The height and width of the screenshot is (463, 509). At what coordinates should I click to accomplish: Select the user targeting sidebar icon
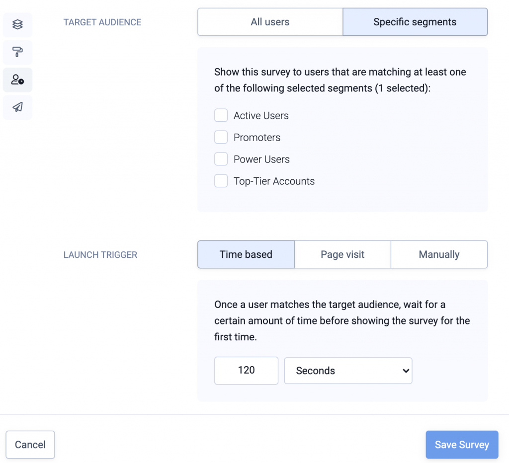point(17,79)
